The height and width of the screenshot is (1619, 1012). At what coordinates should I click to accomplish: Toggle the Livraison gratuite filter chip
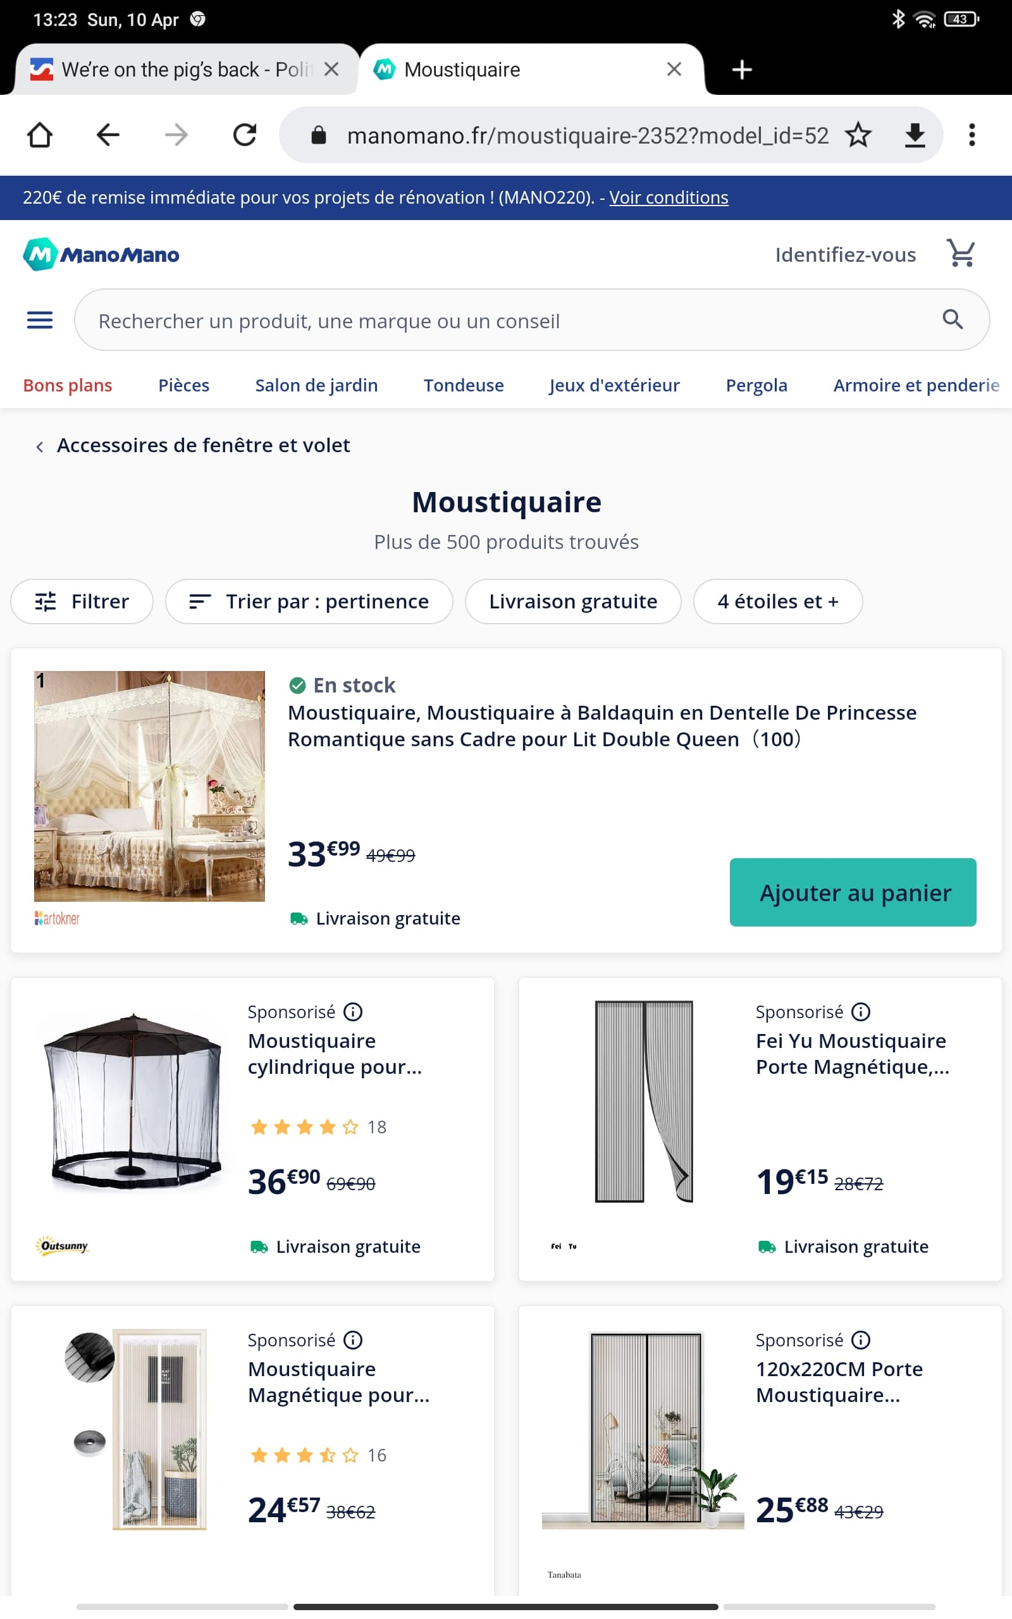573,601
